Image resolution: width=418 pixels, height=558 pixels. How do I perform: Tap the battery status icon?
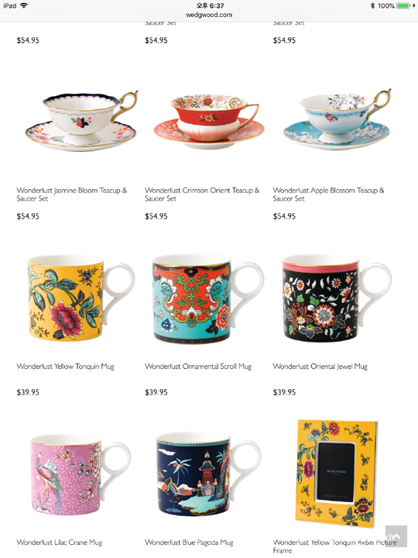point(405,5)
